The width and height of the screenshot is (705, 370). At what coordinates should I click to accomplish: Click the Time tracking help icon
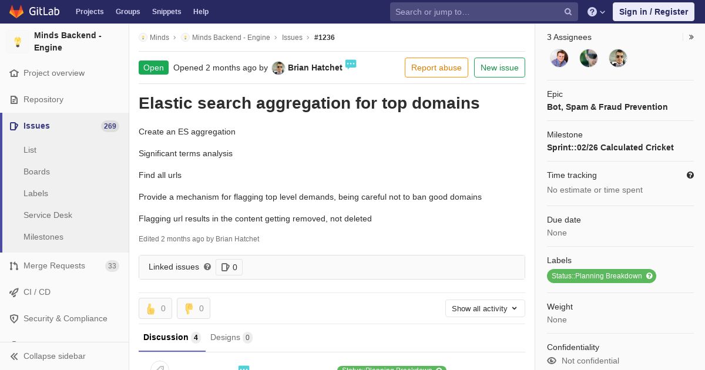point(690,175)
